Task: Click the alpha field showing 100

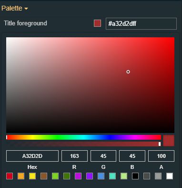Action: coord(161,156)
